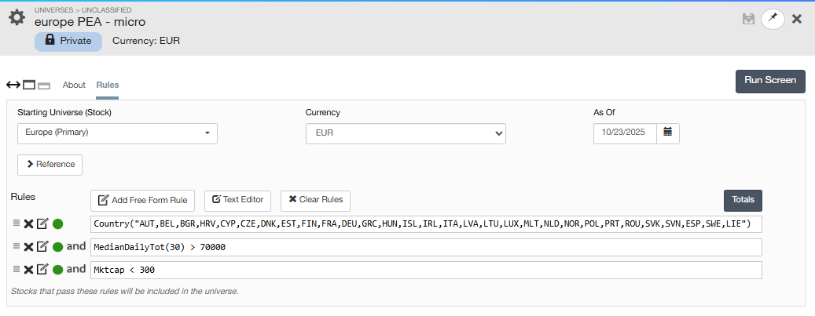Click the horizontal expand arrows icon
Screen dimensions: 815x316
click(x=13, y=85)
